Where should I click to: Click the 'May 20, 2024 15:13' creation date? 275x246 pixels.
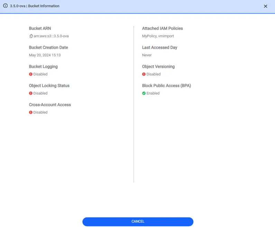point(45,55)
